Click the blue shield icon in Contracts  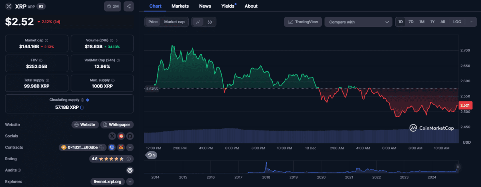pos(112,147)
